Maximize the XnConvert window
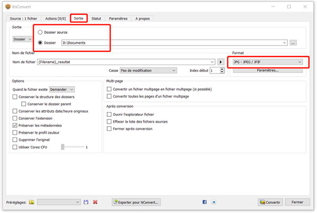This screenshot has height=213, width=317. pyautogui.click(x=289, y=7)
